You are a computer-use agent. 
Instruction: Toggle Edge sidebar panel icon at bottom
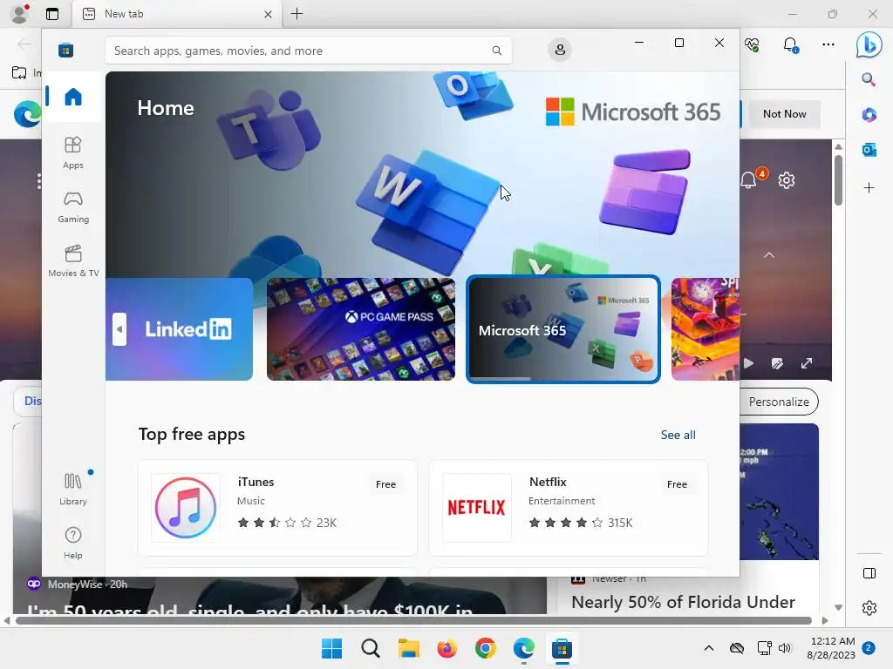click(x=869, y=573)
